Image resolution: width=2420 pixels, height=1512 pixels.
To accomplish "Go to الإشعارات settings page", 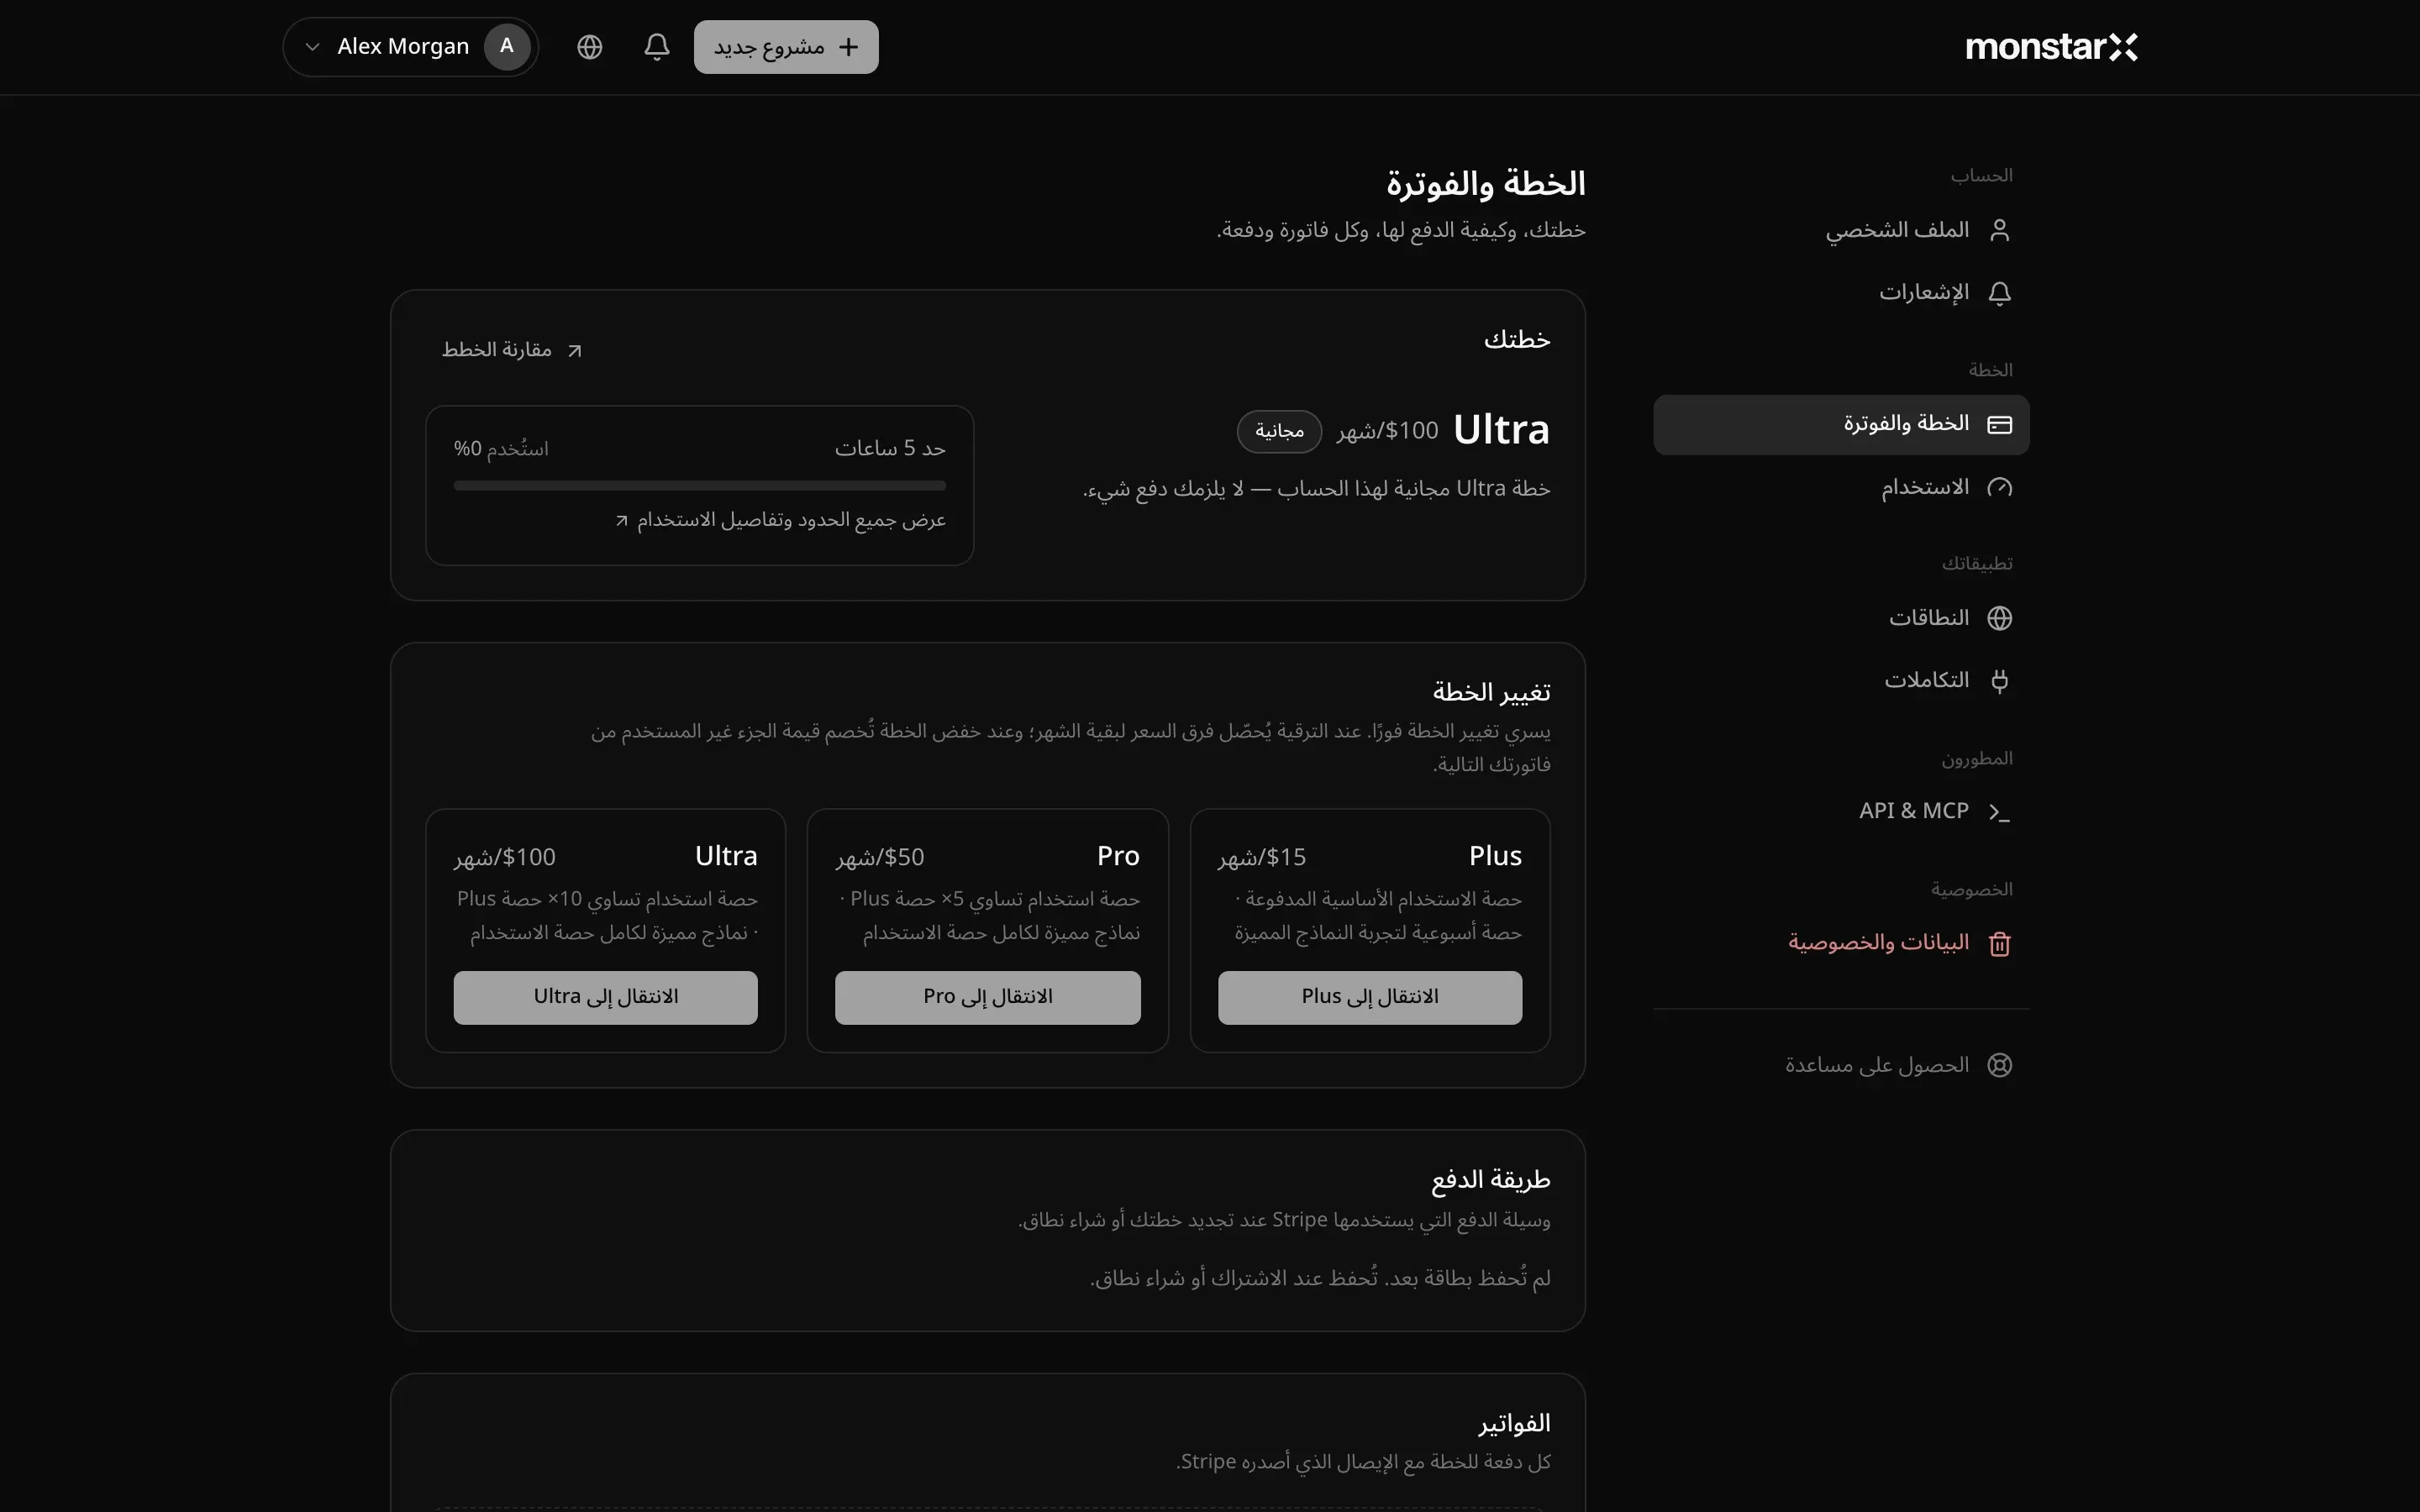I will (x=1841, y=293).
